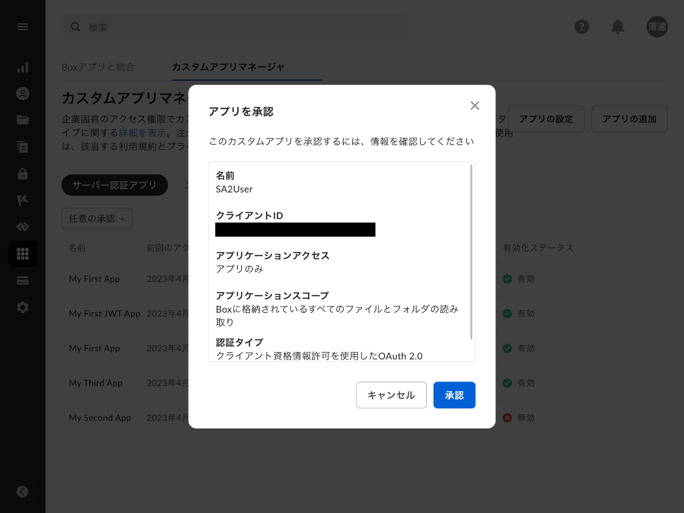The image size is (684, 513).
Task: Click the アプリケーションスコープ heading in dialog
Action: [x=273, y=296]
